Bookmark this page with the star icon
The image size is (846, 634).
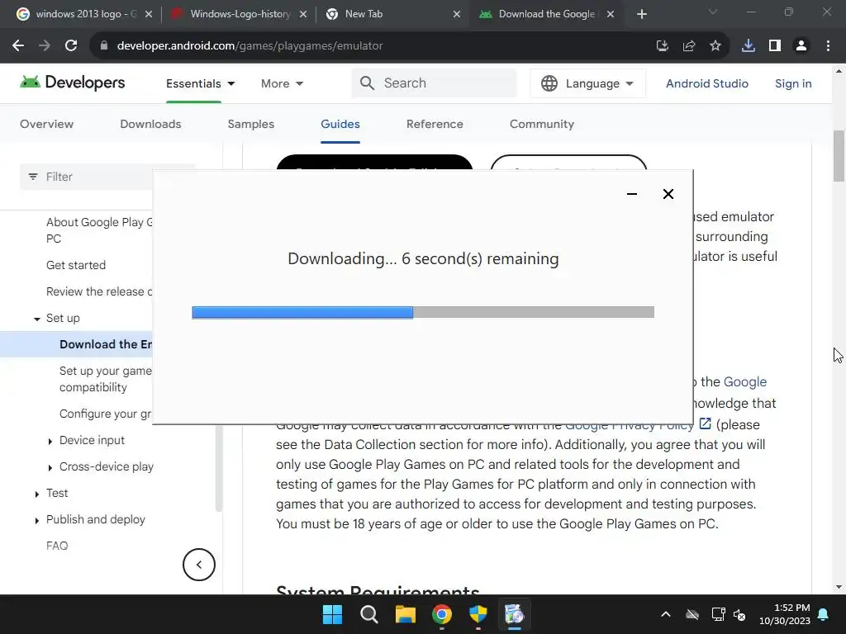pyautogui.click(x=715, y=46)
